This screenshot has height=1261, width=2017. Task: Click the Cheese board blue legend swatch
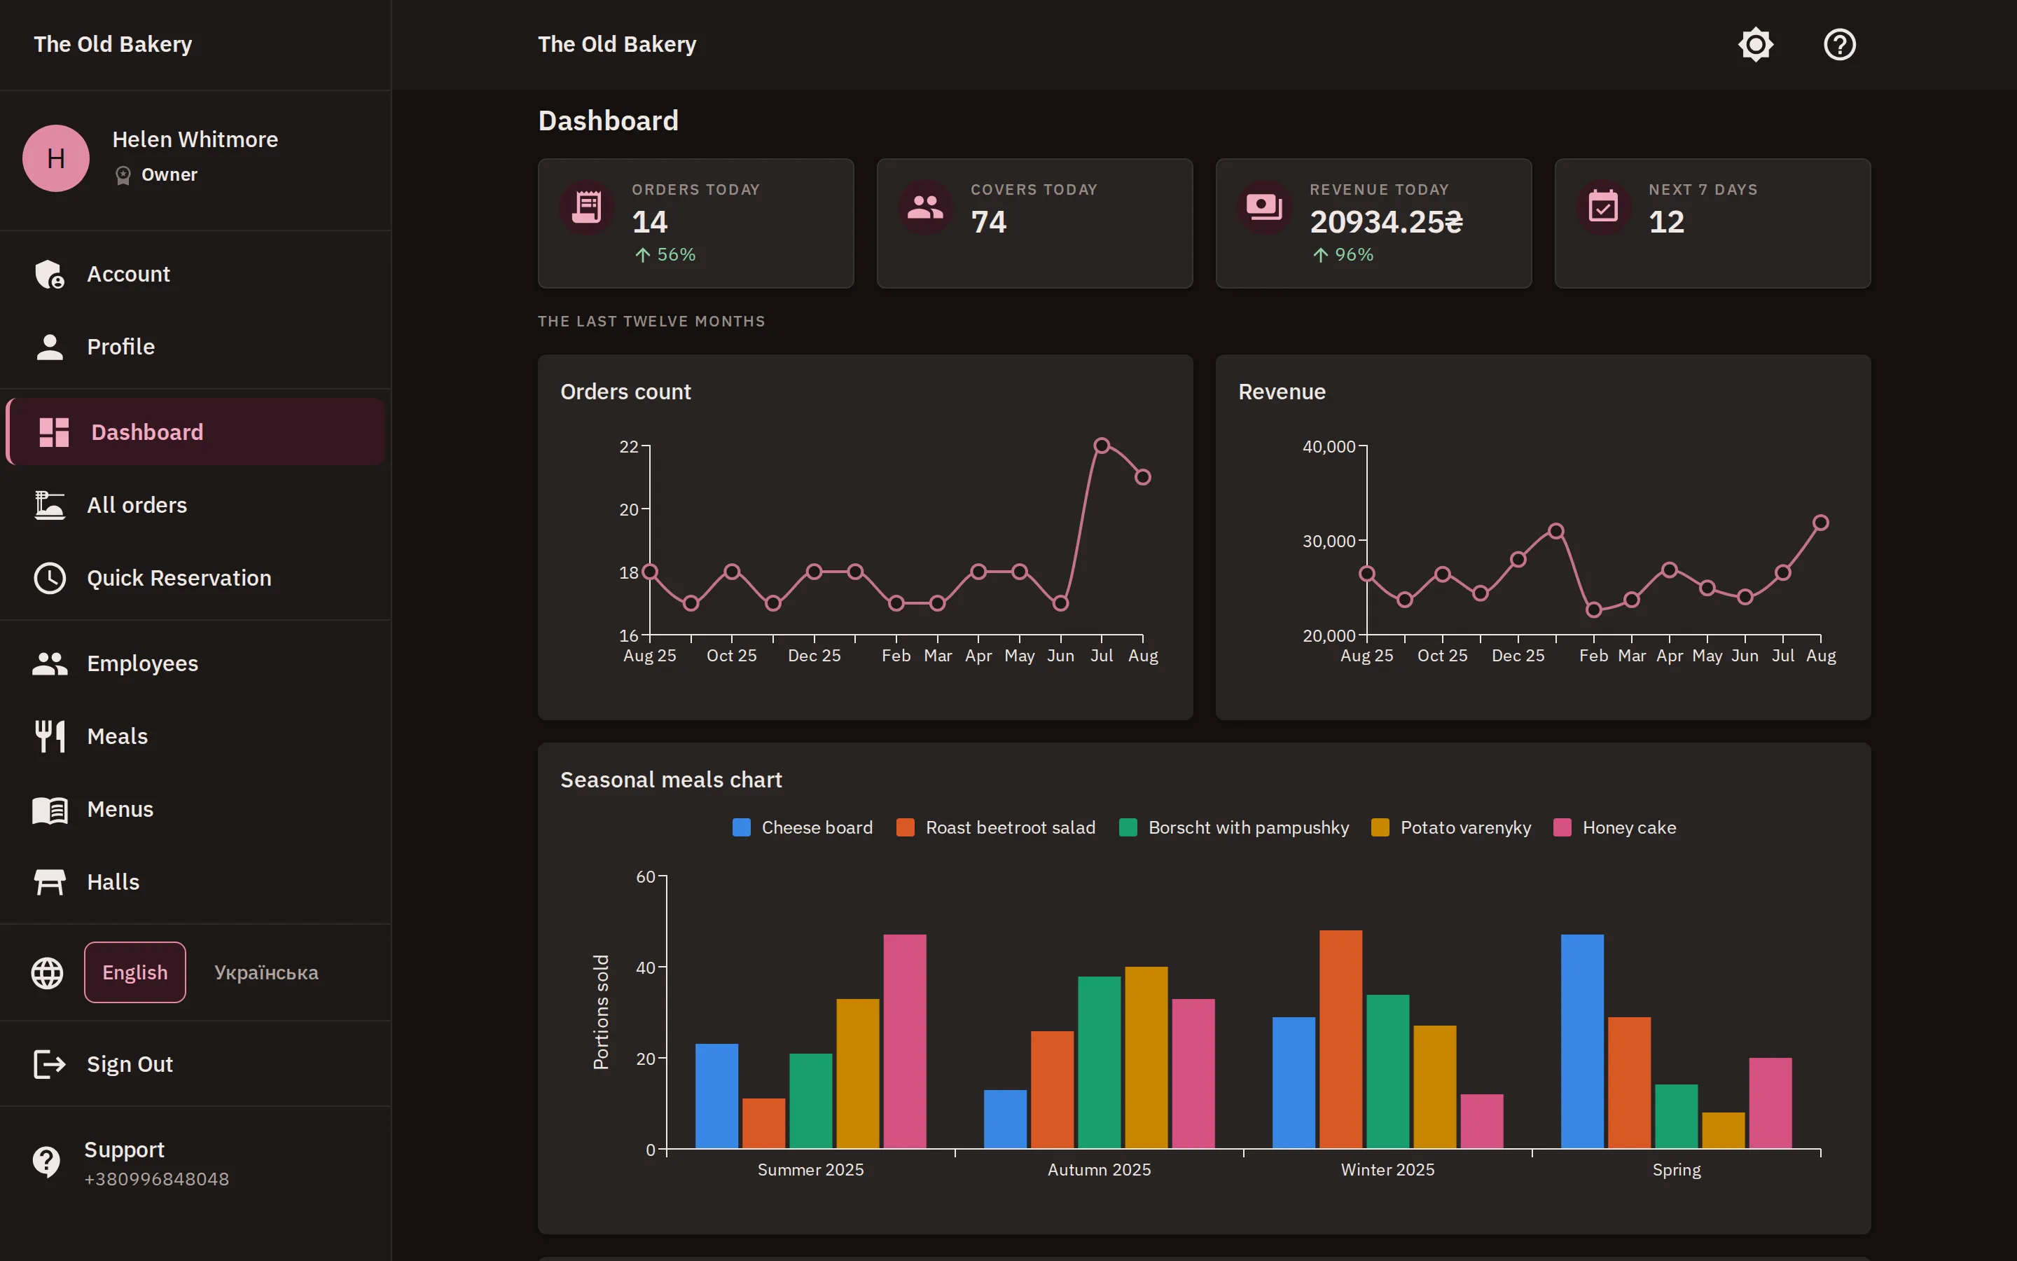click(741, 827)
